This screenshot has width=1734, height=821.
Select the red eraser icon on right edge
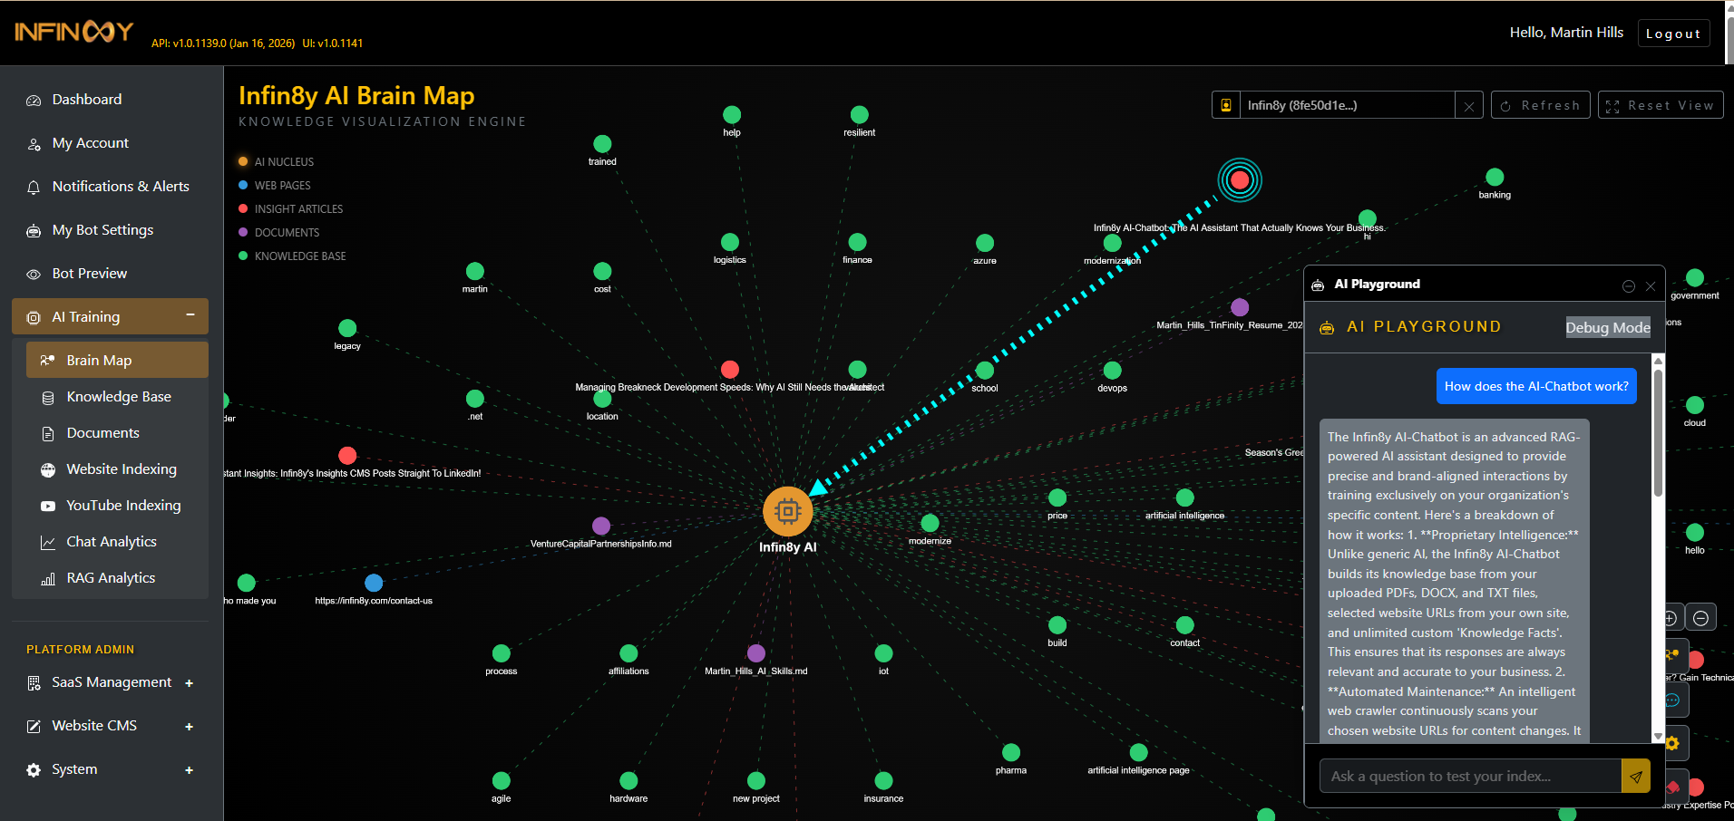(1673, 787)
